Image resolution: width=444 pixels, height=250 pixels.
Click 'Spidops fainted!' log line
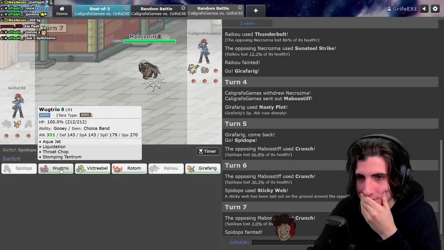point(244,232)
